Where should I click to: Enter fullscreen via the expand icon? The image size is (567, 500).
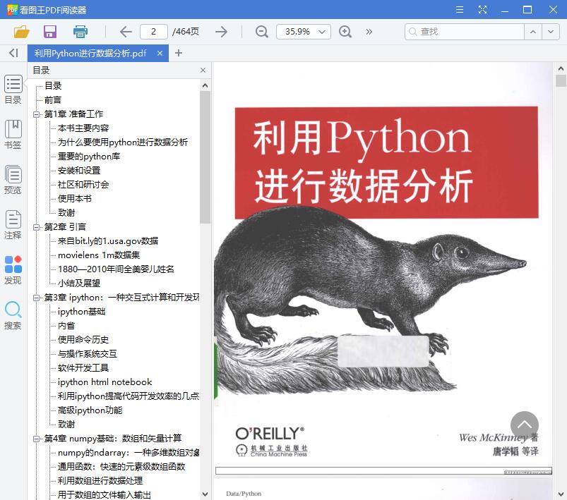point(482,9)
